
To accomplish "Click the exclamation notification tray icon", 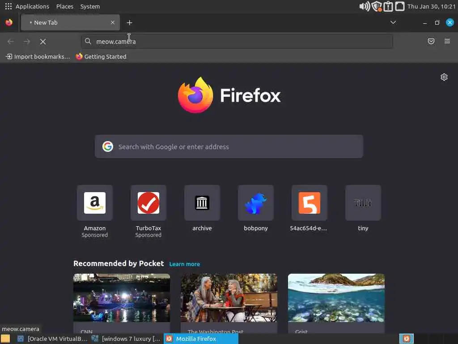I will (388, 6).
